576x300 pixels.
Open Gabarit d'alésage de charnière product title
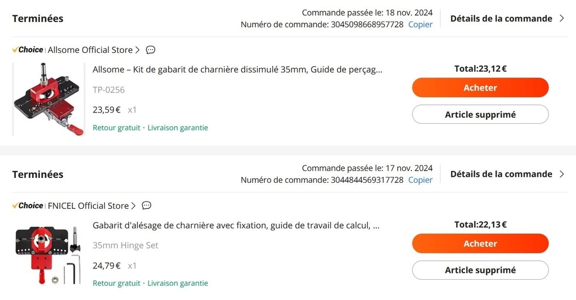point(236,225)
